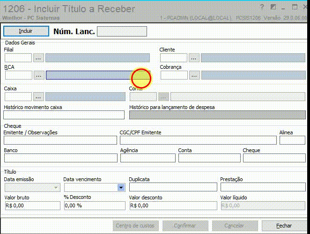Open the Filial lookup ellipsis button

[x=38, y=58]
